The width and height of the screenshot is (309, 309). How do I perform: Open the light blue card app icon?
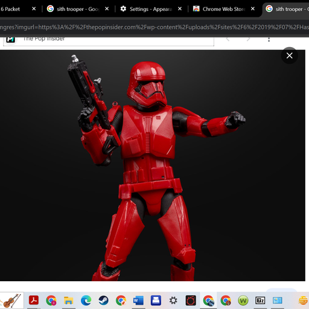point(278,301)
